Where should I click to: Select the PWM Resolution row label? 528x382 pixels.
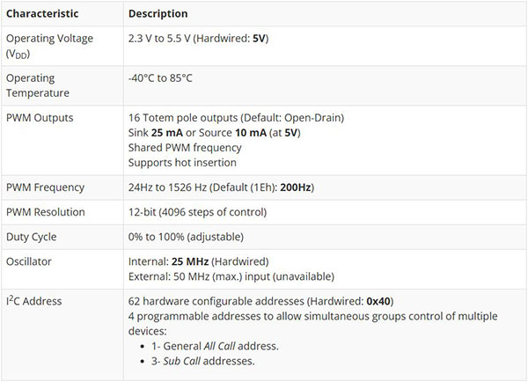pyautogui.click(x=46, y=212)
